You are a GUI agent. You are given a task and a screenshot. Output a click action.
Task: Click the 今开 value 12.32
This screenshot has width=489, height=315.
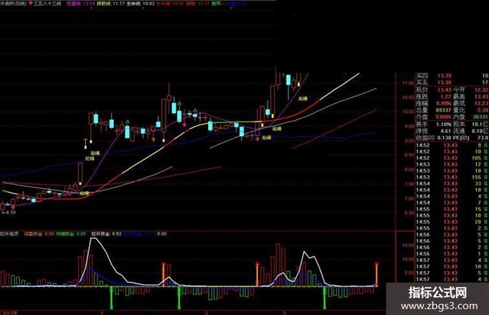(x=481, y=90)
